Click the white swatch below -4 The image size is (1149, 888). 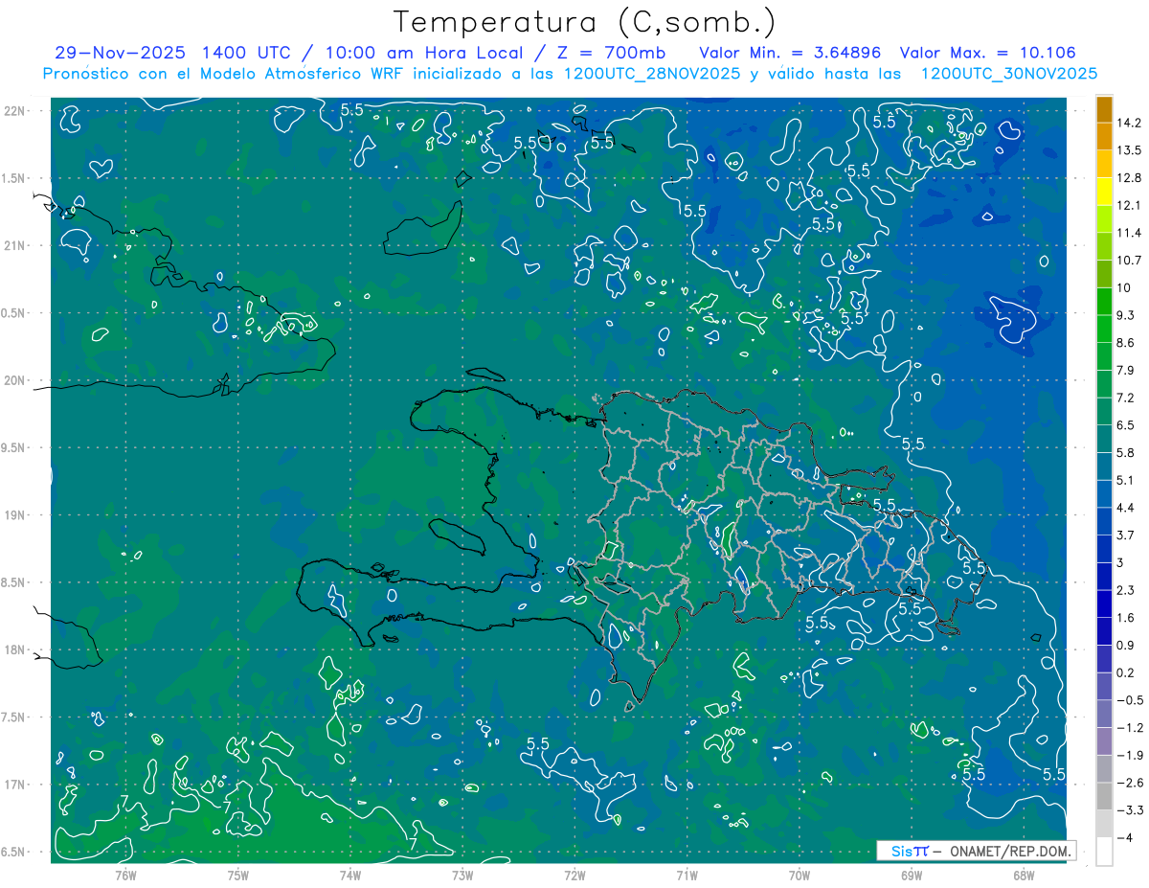[1104, 851]
